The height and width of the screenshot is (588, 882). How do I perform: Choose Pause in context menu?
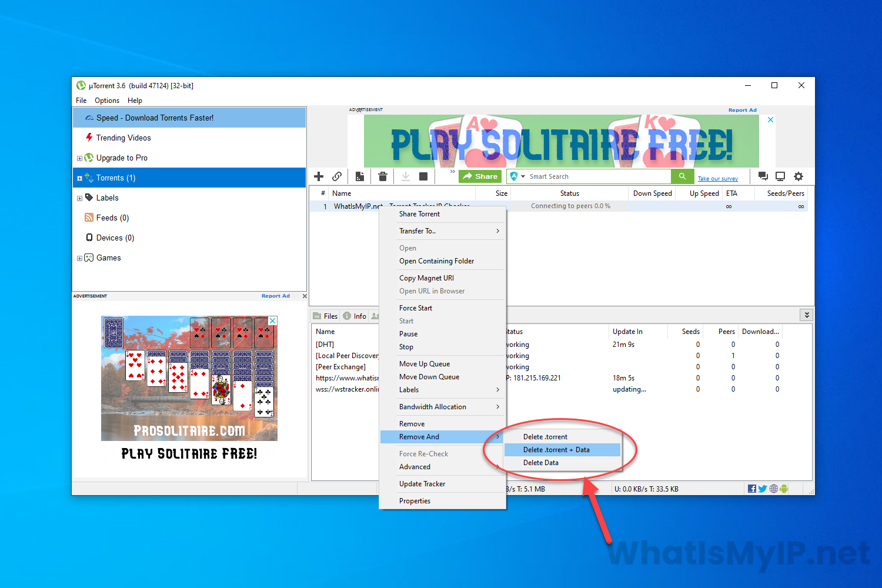(x=443, y=334)
